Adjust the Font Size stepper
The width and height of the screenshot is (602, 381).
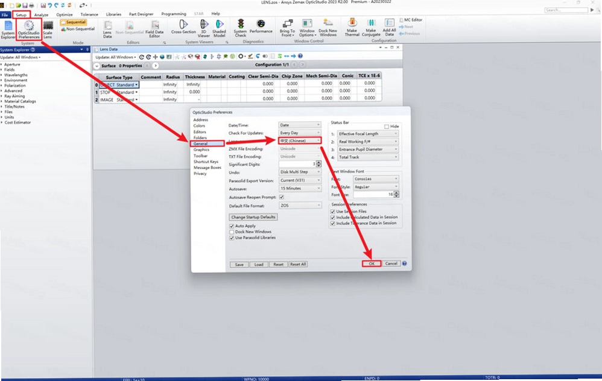pos(396,195)
